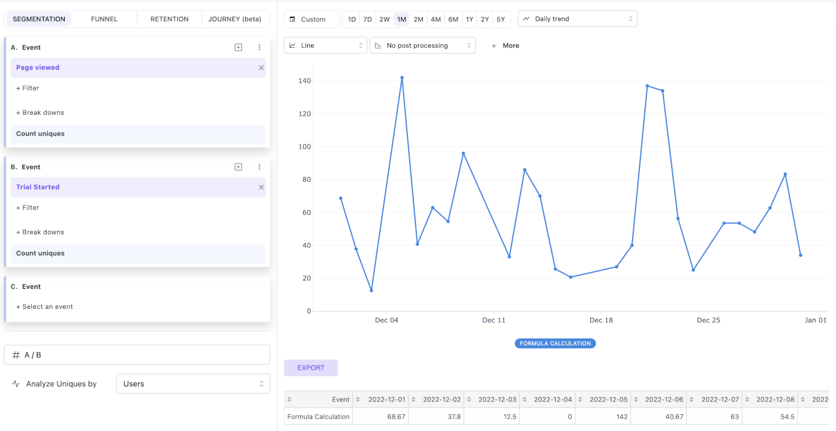Add step icon in Event A header
Viewport: 836px width, 431px height.
click(x=238, y=47)
